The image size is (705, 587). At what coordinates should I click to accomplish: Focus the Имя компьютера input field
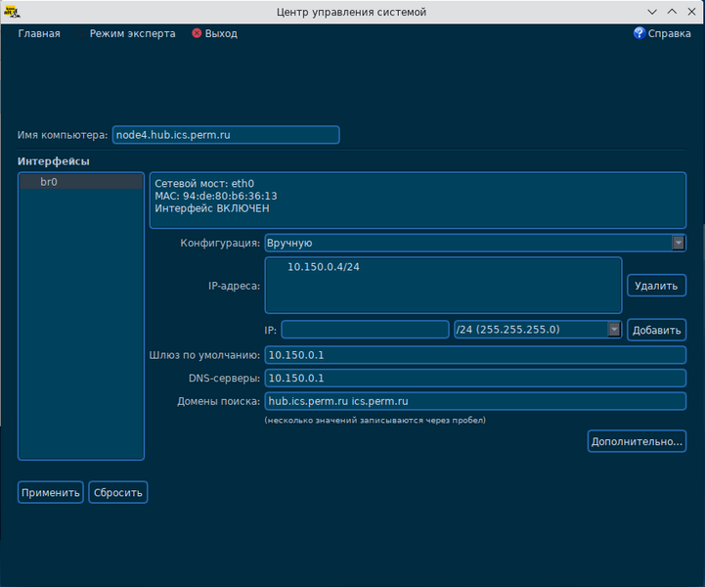click(226, 135)
